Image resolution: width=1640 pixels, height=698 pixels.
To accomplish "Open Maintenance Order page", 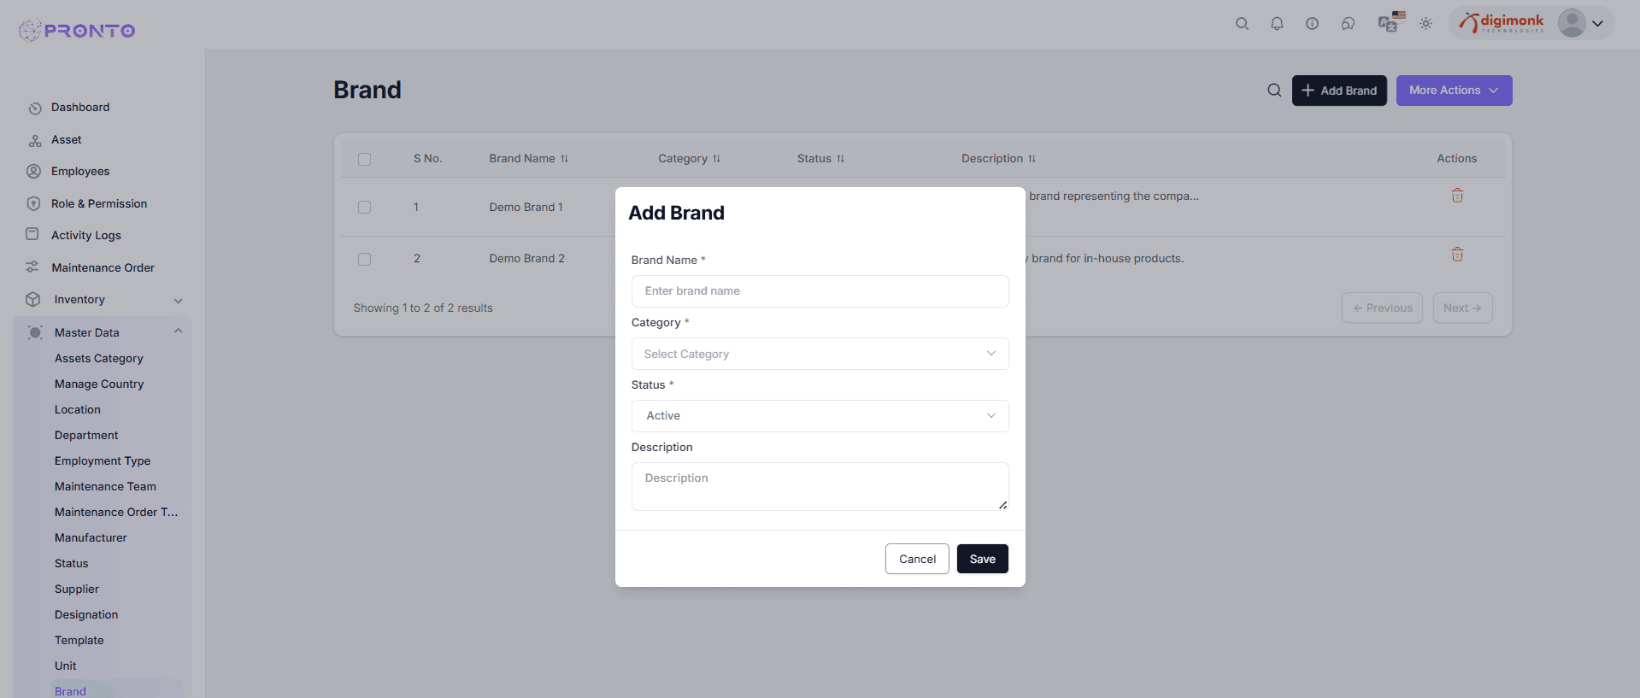I will [x=103, y=268].
